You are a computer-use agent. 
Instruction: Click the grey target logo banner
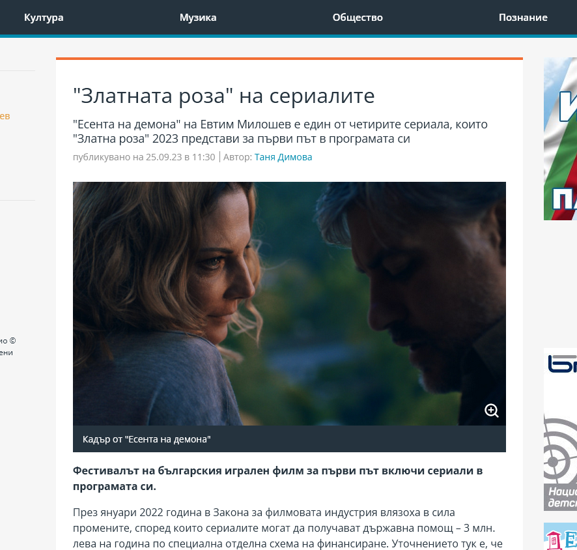click(560, 450)
